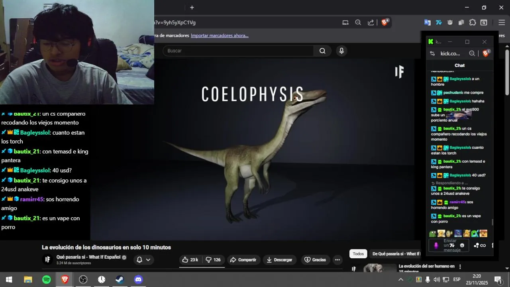Click the gray copy-pages extension icon

coord(461,23)
